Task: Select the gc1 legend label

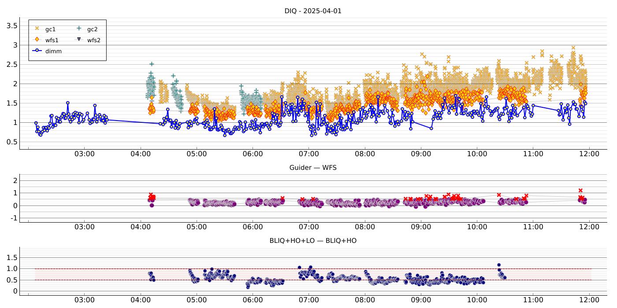Action: [50, 29]
